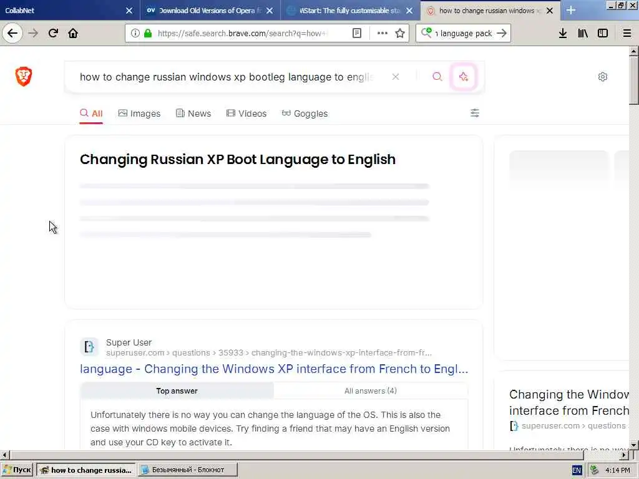639x479 pixels.
Task: Click the Brave lion logo
Action: 24,76
